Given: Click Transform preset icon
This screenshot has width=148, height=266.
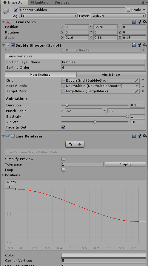Looking at the screenshot, I should pos(139,22).
